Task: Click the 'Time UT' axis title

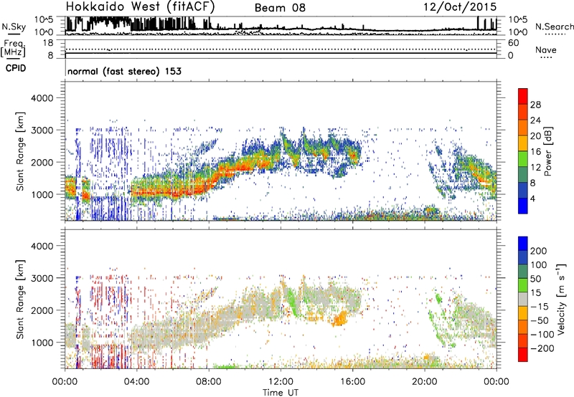Action: point(281,393)
